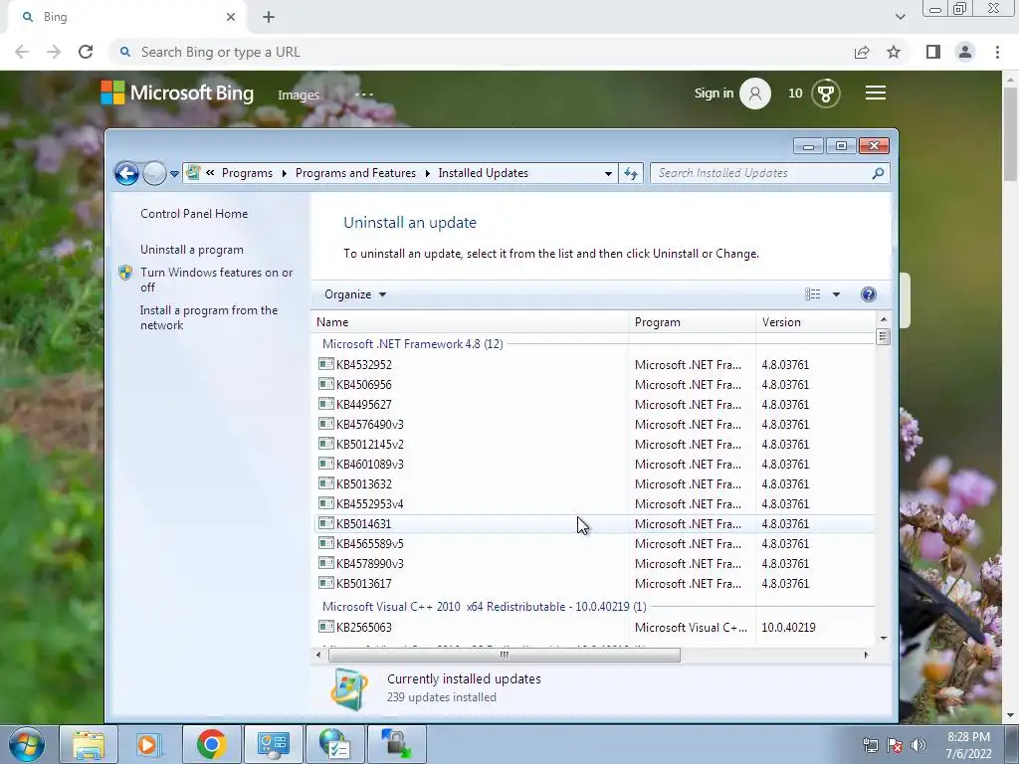The width and height of the screenshot is (1019, 764).
Task: Open the view options dropdown arrow
Action: pos(836,294)
